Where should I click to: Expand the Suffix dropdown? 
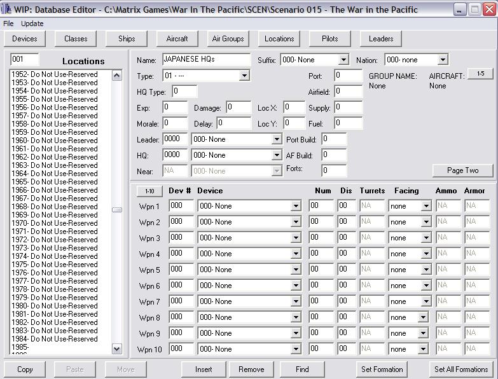click(343, 60)
